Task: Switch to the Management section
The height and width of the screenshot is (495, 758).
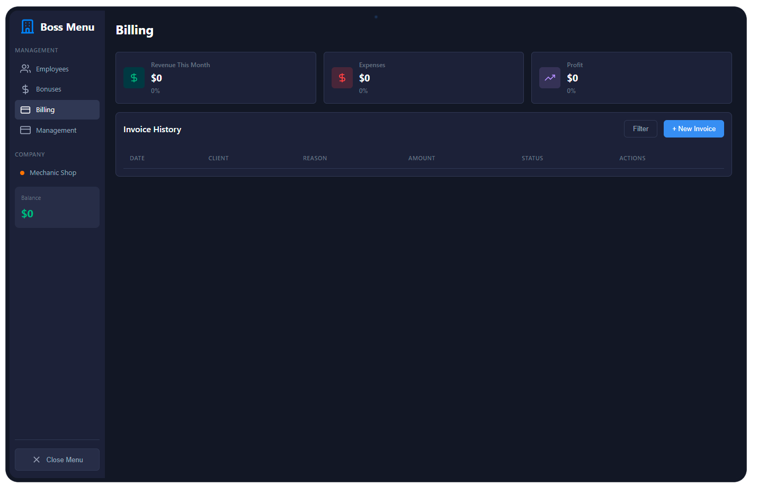Action: (x=56, y=130)
